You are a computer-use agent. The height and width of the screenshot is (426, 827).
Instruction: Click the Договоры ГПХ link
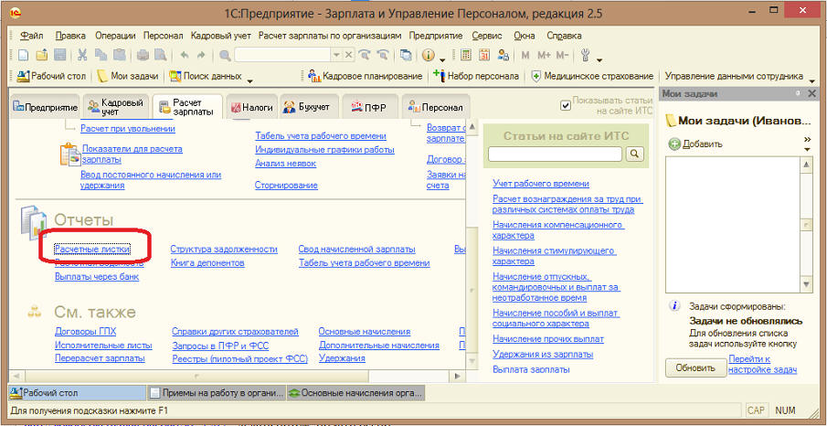point(86,332)
